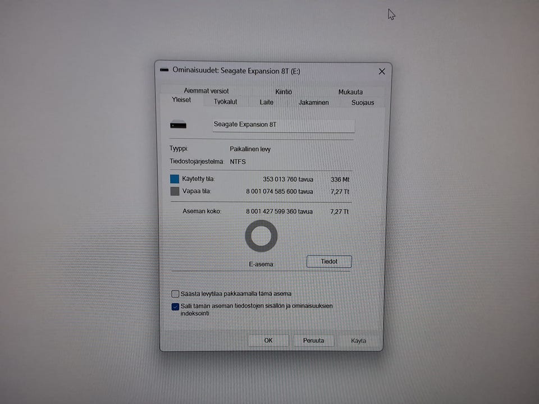The width and height of the screenshot is (539, 404).
Task: Go to the Yleiset tab
Action: [181, 100]
